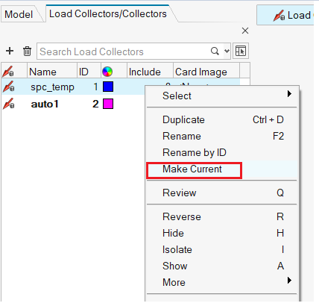
Task: Click the auto1 load collector icon
Action: pos(8,104)
